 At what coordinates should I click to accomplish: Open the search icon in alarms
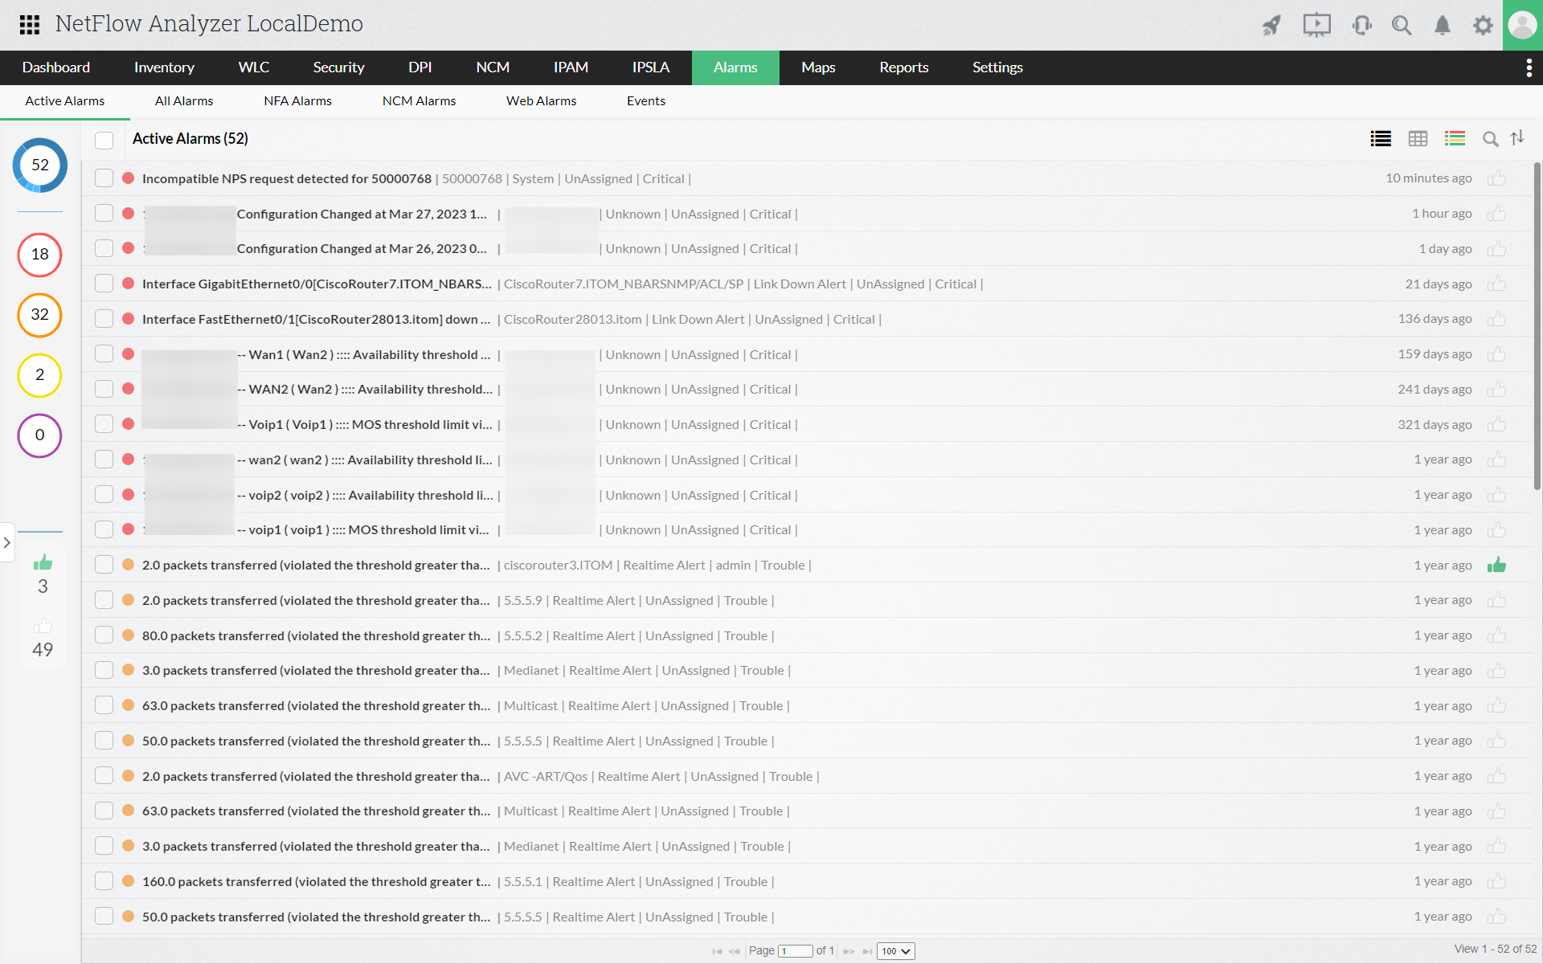(1490, 137)
